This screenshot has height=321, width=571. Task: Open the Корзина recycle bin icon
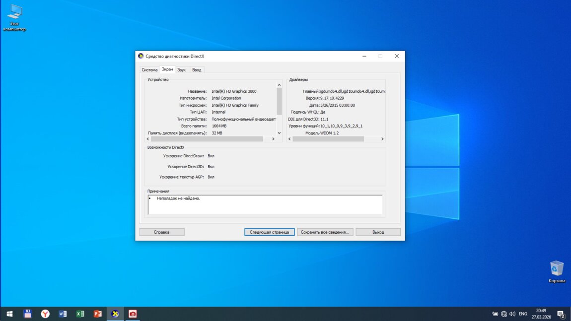(x=557, y=269)
